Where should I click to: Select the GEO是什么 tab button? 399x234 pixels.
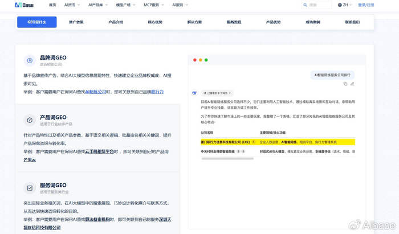(37, 22)
